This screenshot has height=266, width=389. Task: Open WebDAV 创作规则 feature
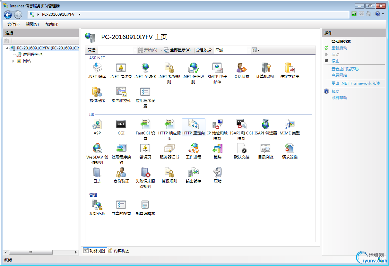click(x=97, y=154)
